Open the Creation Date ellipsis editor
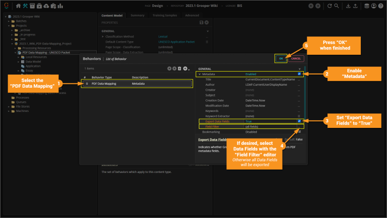This screenshot has width=387, height=218. [x=299, y=101]
